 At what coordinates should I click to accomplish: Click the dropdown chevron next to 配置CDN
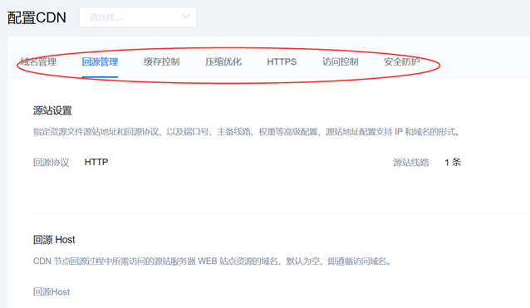tap(185, 17)
